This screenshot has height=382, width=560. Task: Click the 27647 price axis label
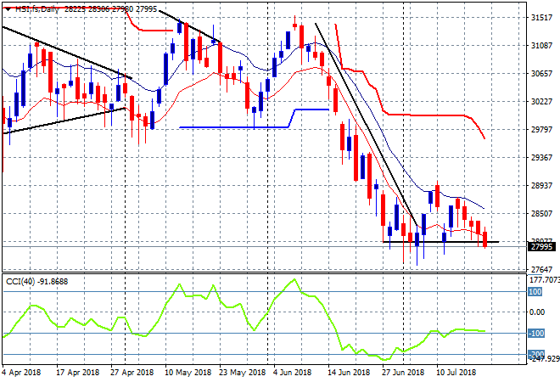coord(541,269)
